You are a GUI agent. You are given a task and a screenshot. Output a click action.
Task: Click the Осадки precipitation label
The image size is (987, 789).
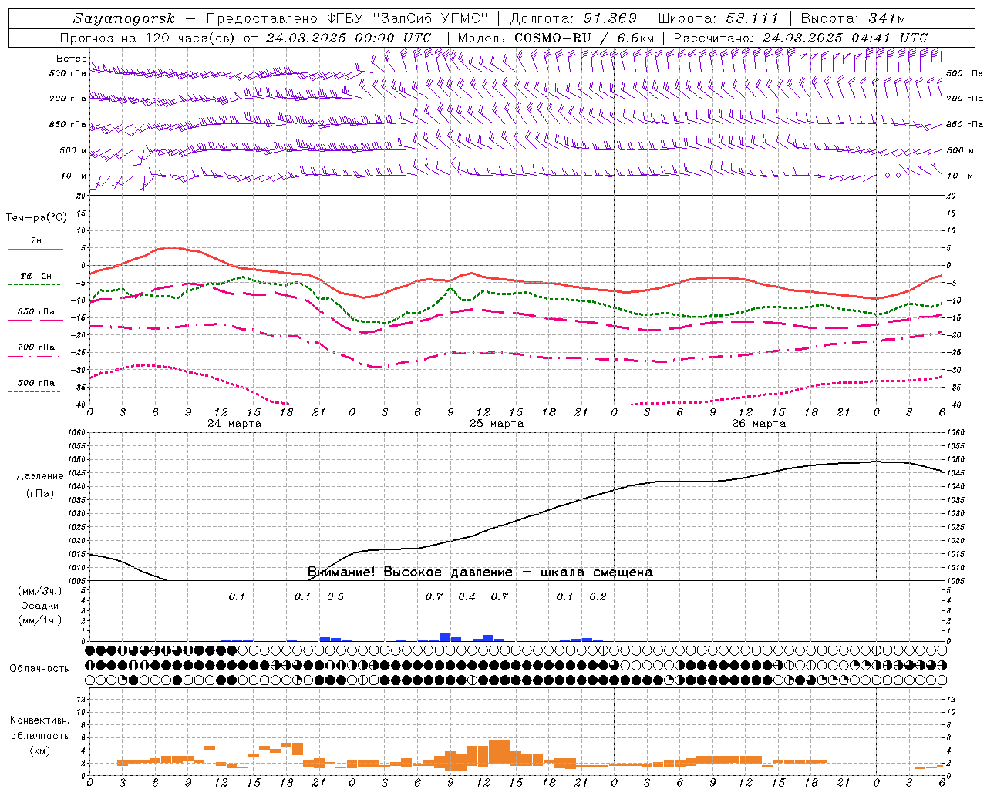tap(40, 606)
